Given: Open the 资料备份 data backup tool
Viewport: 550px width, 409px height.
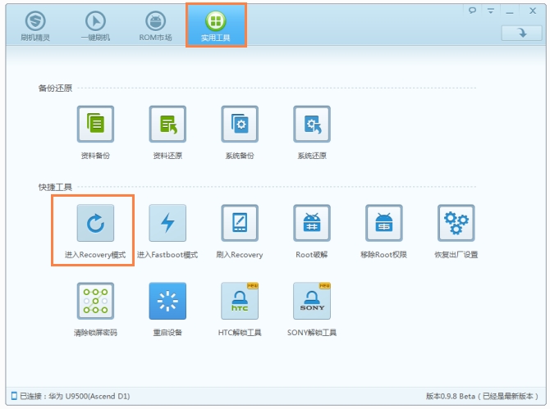Looking at the screenshot, I should coord(95,124).
